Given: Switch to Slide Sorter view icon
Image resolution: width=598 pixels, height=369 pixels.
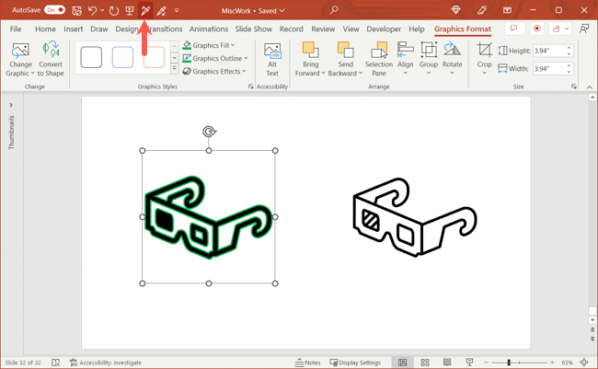Looking at the screenshot, I should click(x=425, y=363).
